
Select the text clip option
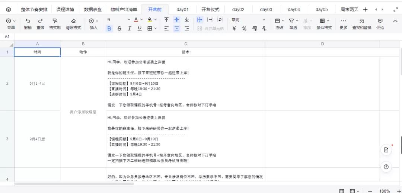(x=210, y=20)
